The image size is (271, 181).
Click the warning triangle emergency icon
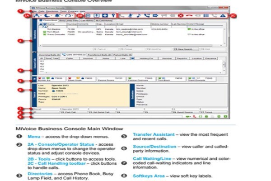click(223, 15)
